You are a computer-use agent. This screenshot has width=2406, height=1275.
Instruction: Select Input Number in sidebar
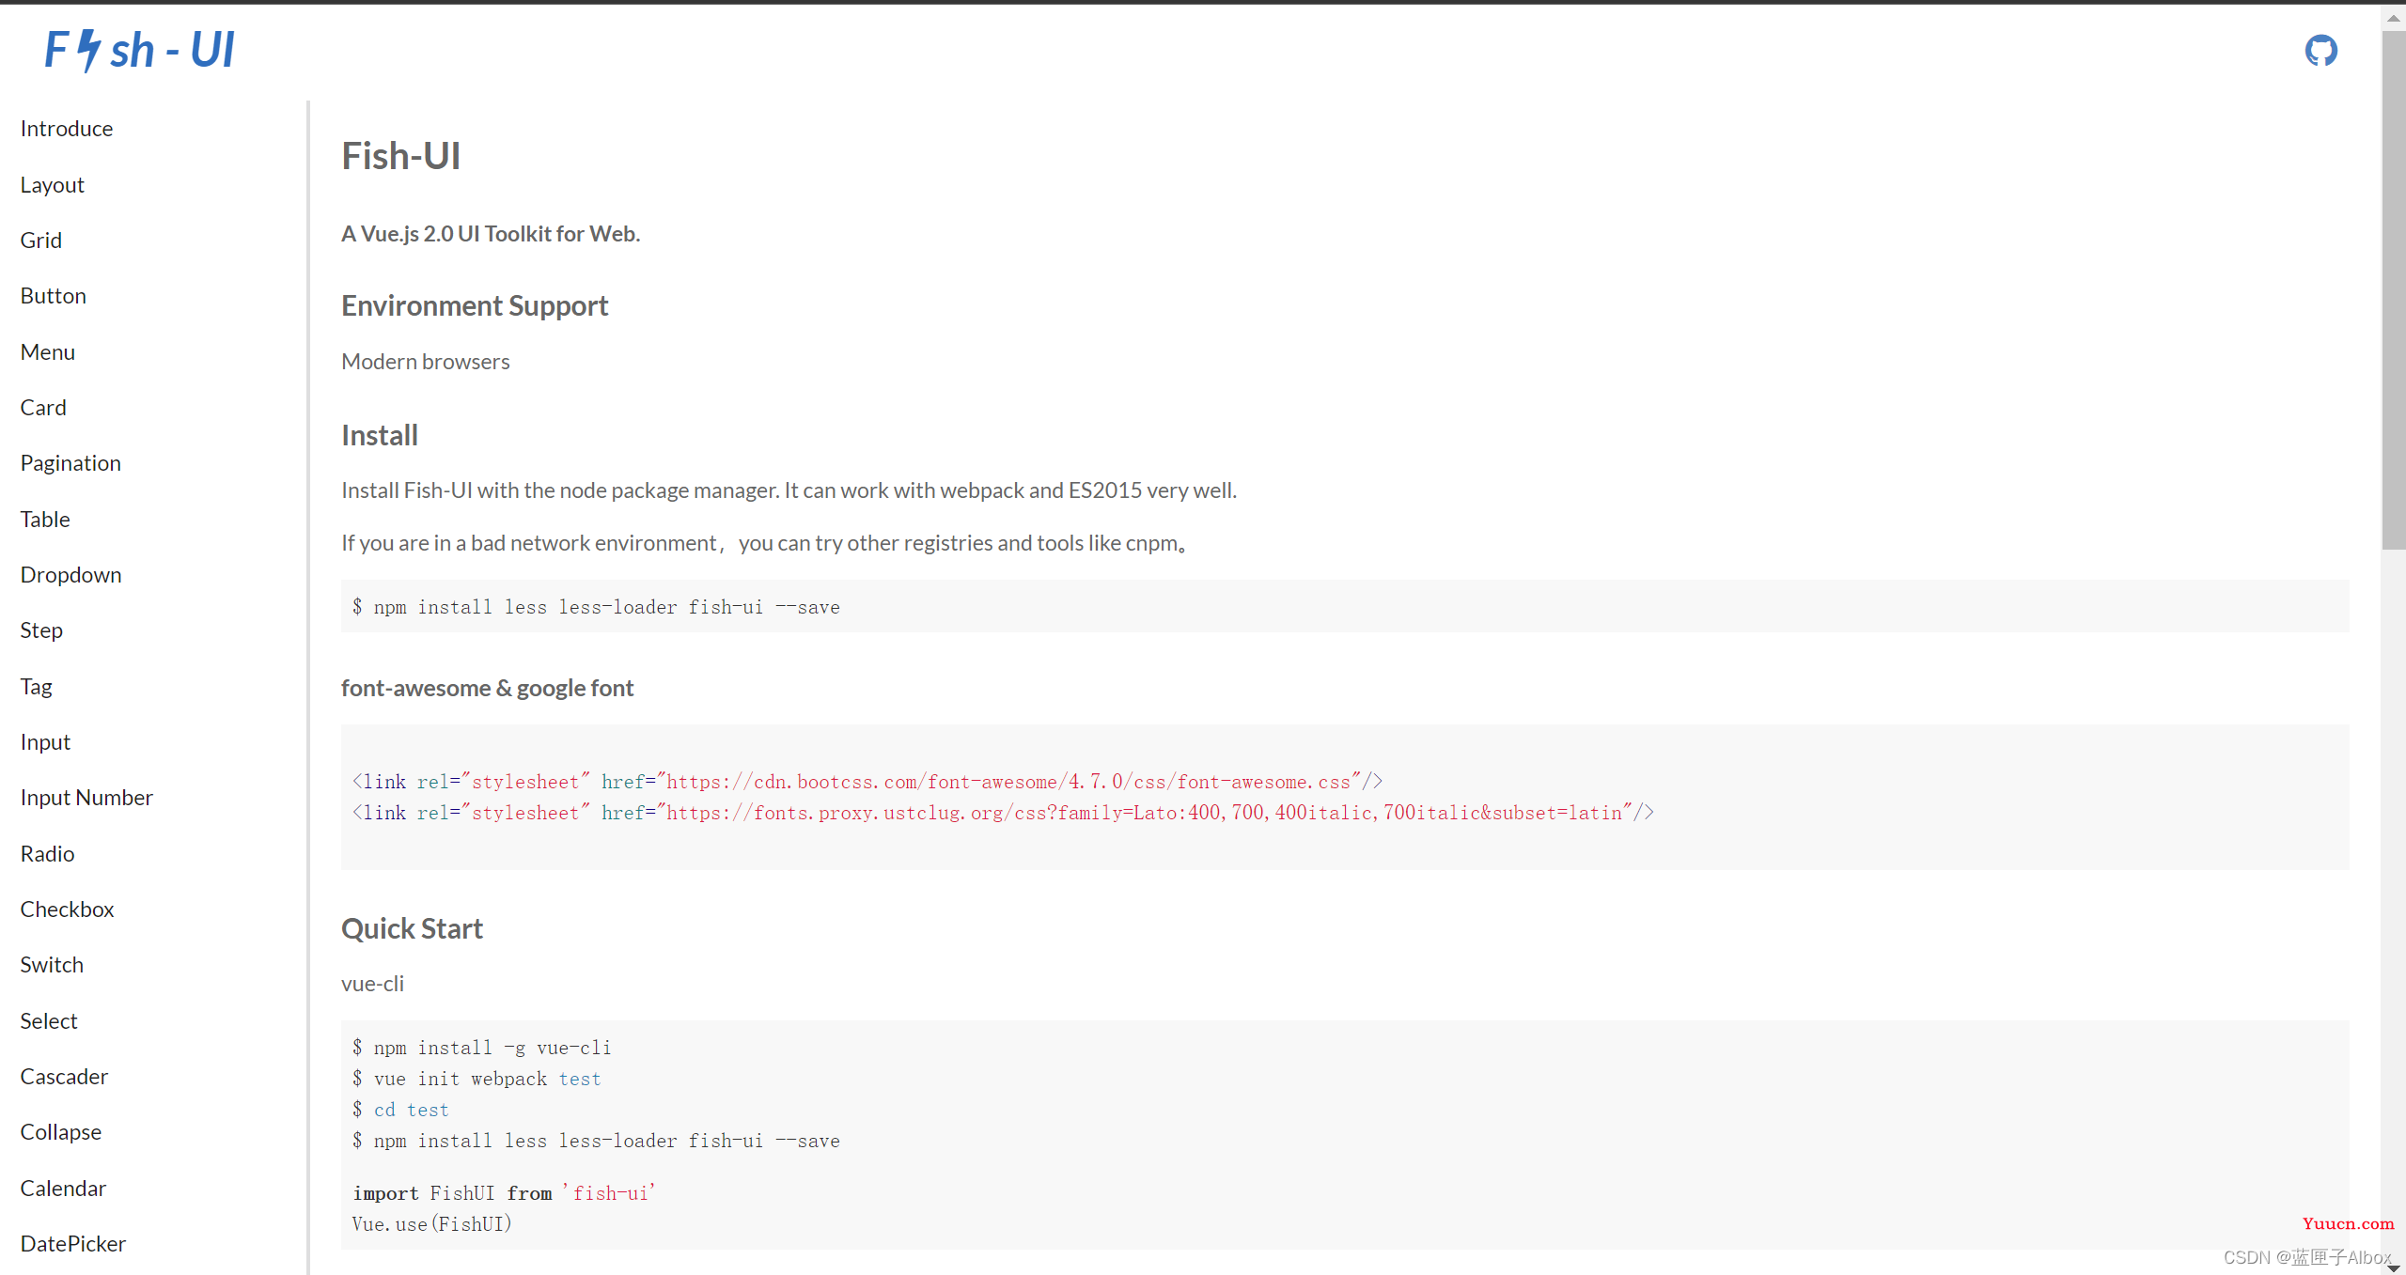click(x=86, y=798)
